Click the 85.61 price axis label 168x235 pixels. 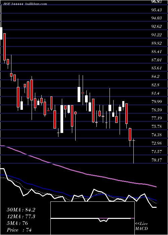click(x=157, y=68)
